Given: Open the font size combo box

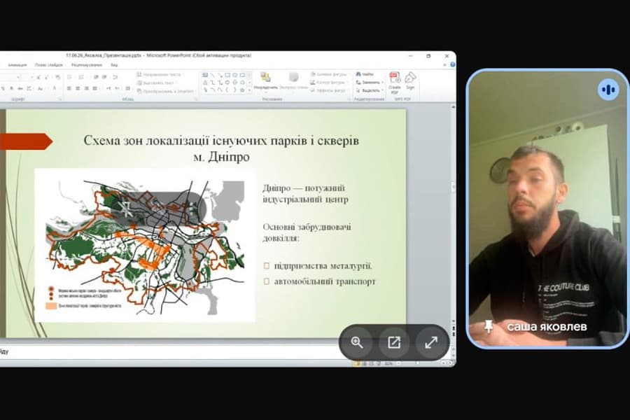Looking at the screenshot, I should point(26,77).
